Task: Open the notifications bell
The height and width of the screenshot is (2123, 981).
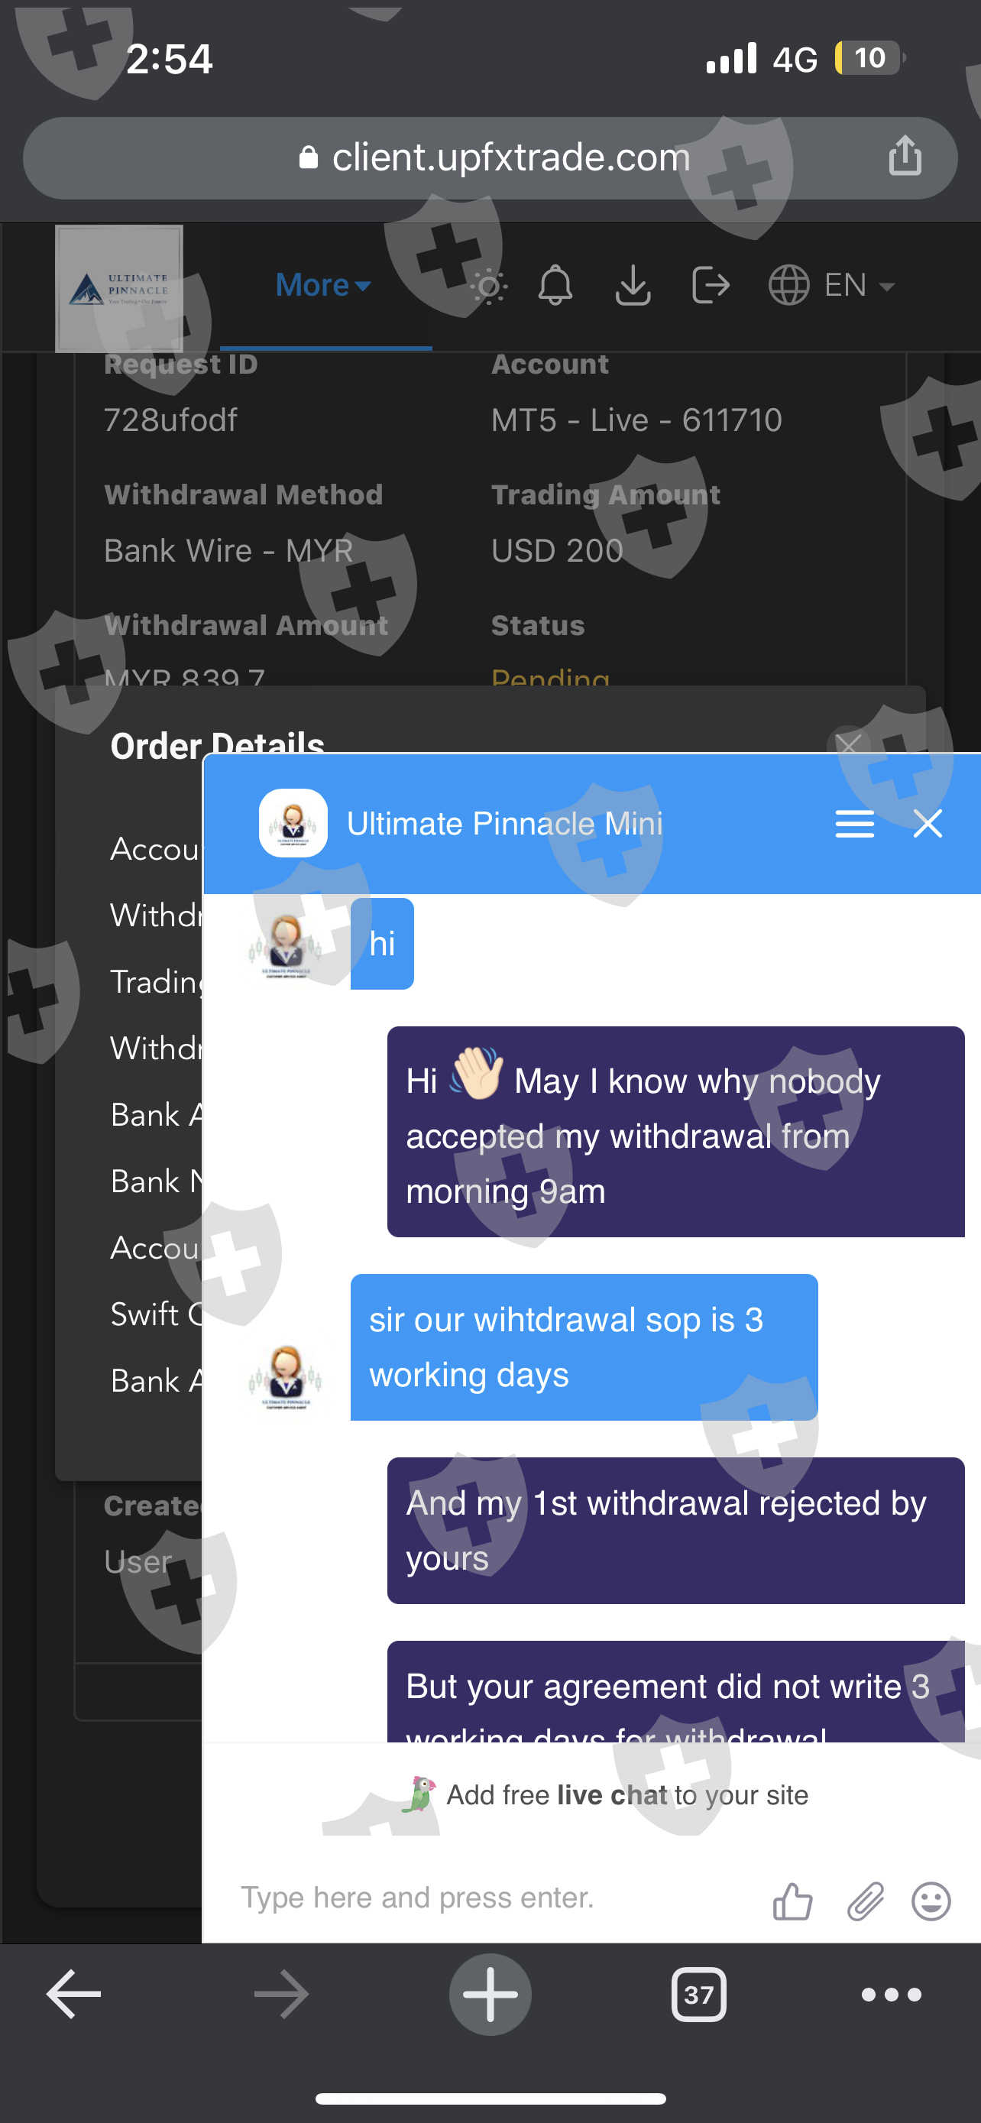Action: tap(555, 285)
